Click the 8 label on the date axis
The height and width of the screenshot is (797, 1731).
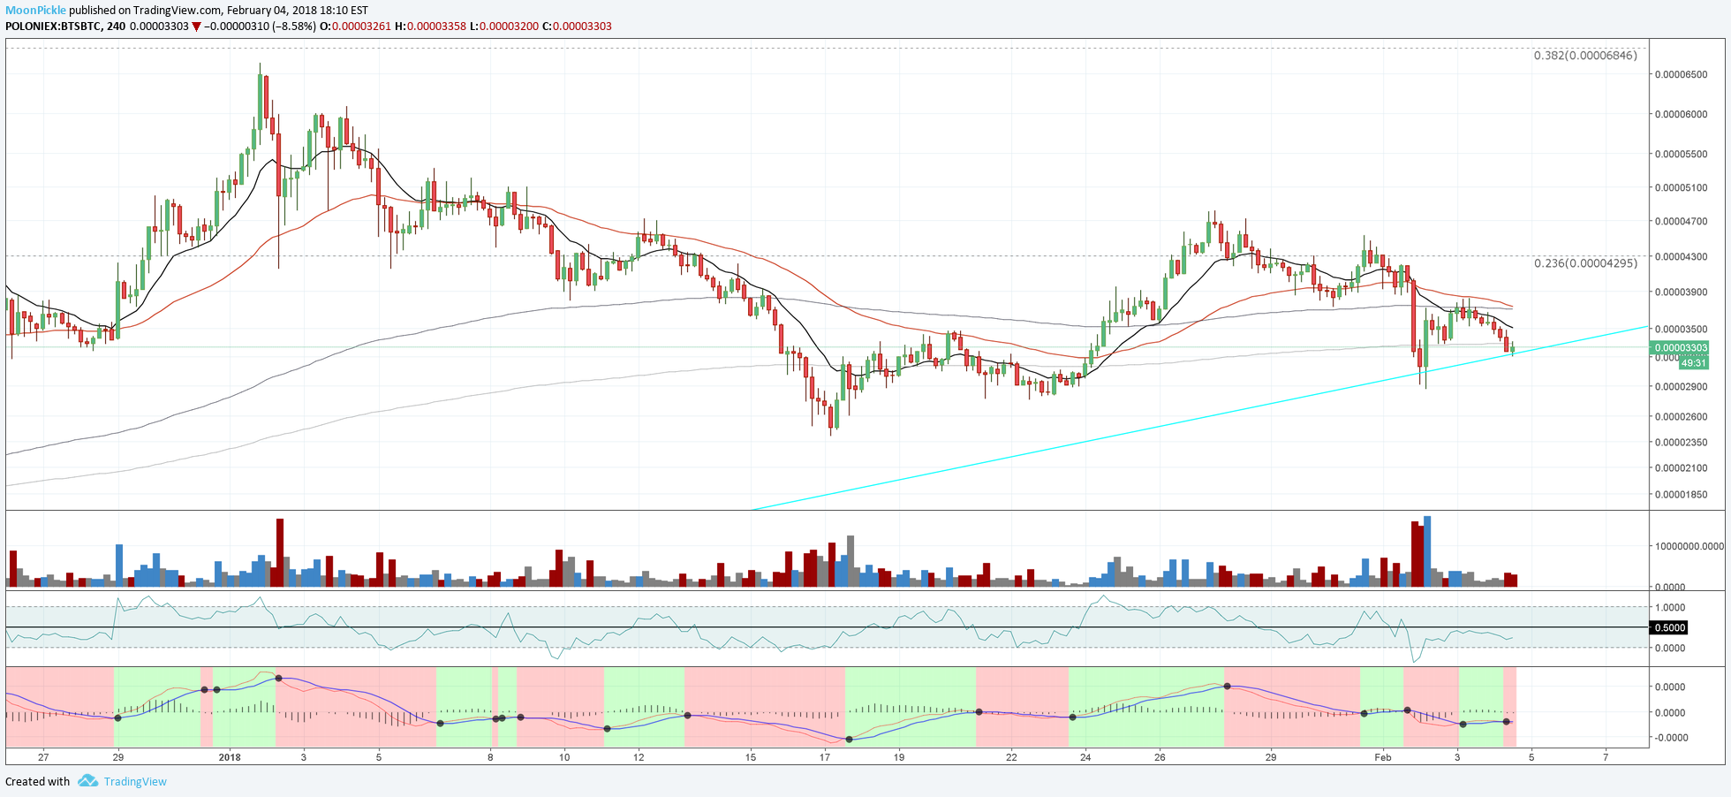(x=490, y=757)
